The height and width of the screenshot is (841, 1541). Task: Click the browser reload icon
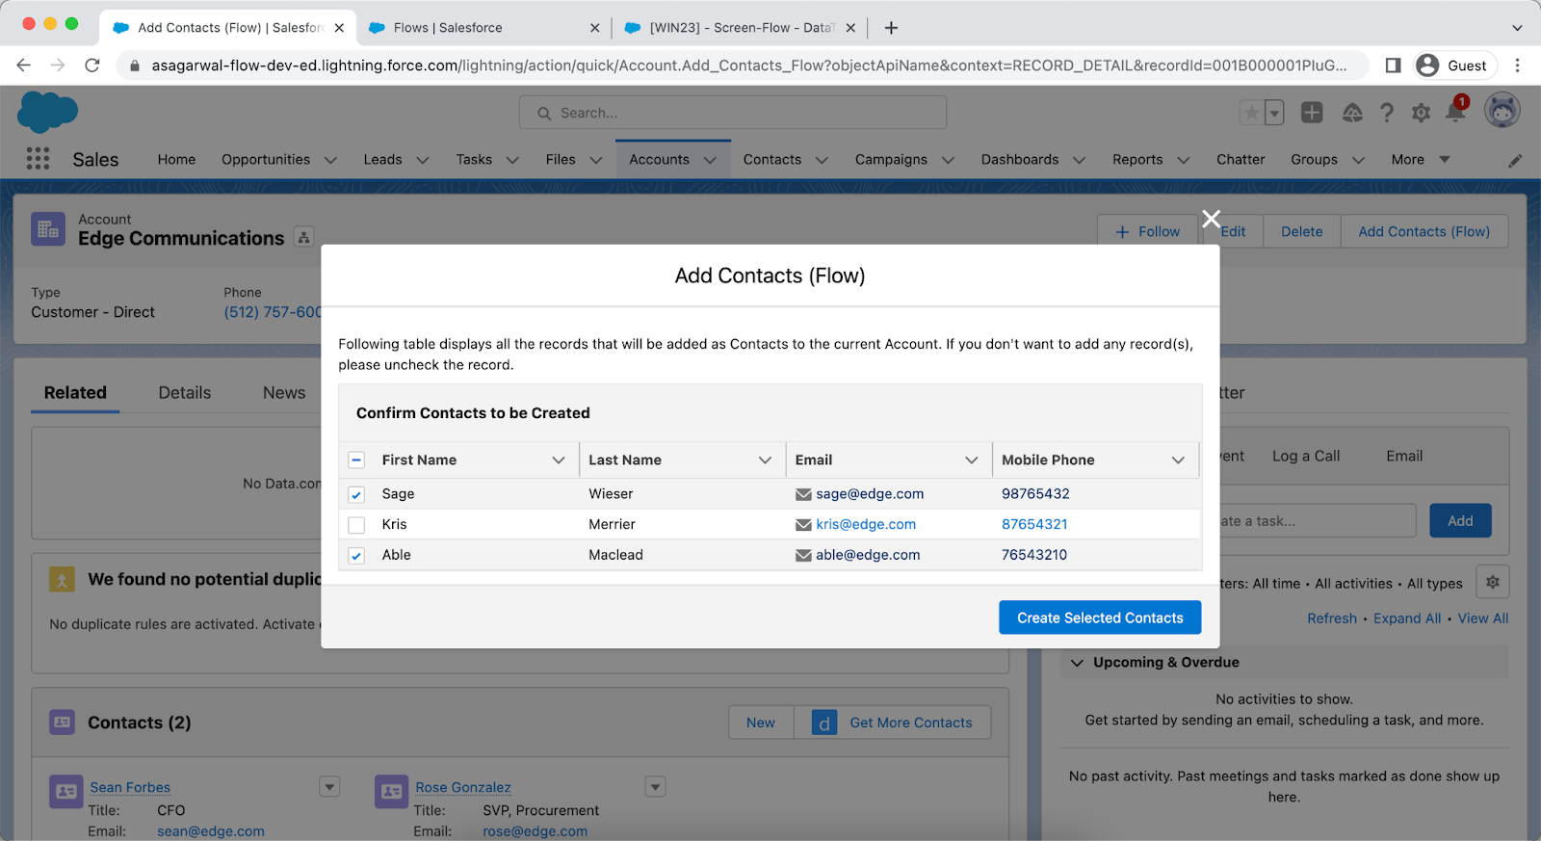pyautogui.click(x=92, y=66)
